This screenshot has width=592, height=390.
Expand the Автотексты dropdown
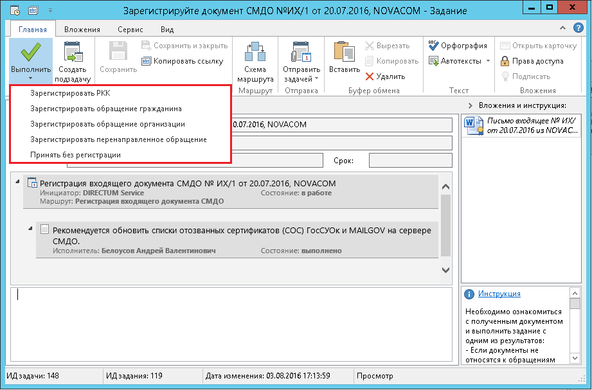tap(488, 61)
